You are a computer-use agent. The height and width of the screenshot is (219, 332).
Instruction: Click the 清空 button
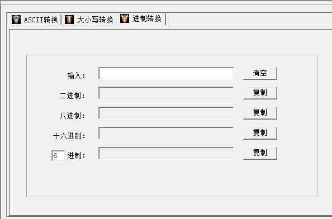coord(260,73)
